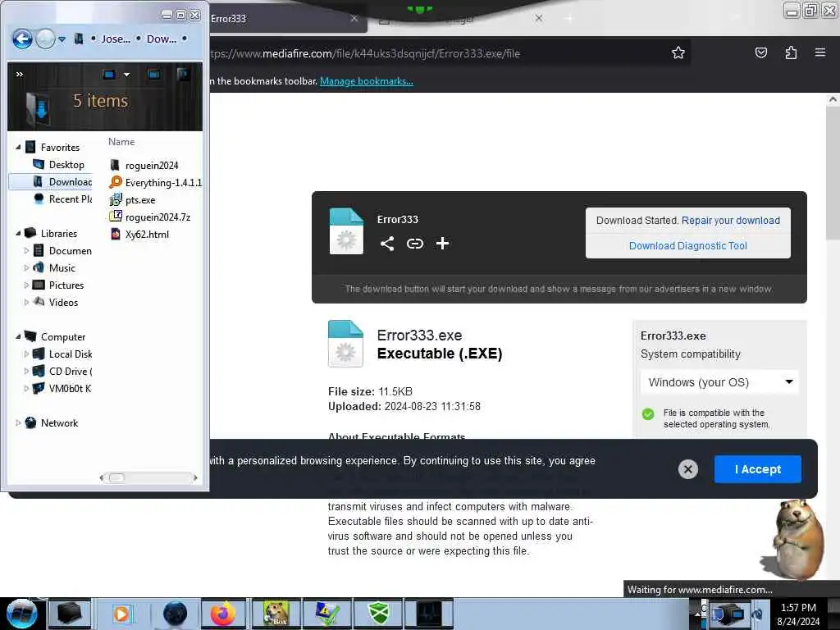Open the recent locations dropdown arrow in Explorer
840x630 pixels.
coord(62,39)
